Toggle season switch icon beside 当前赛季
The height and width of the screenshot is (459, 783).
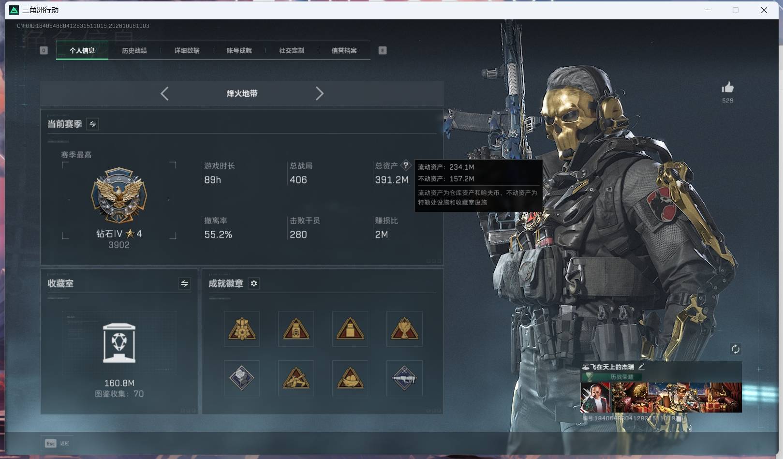(92, 124)
